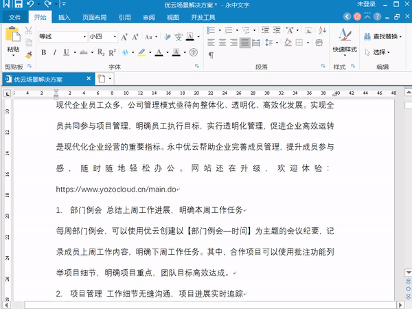Toggle bold formatting
Image resolution: width=412 pixels, height=309 pixels.
(x=43, y=52)
